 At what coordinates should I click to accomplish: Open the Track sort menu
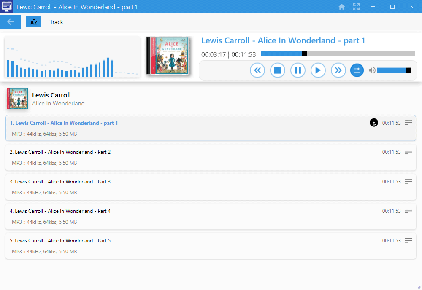[57, 22]
